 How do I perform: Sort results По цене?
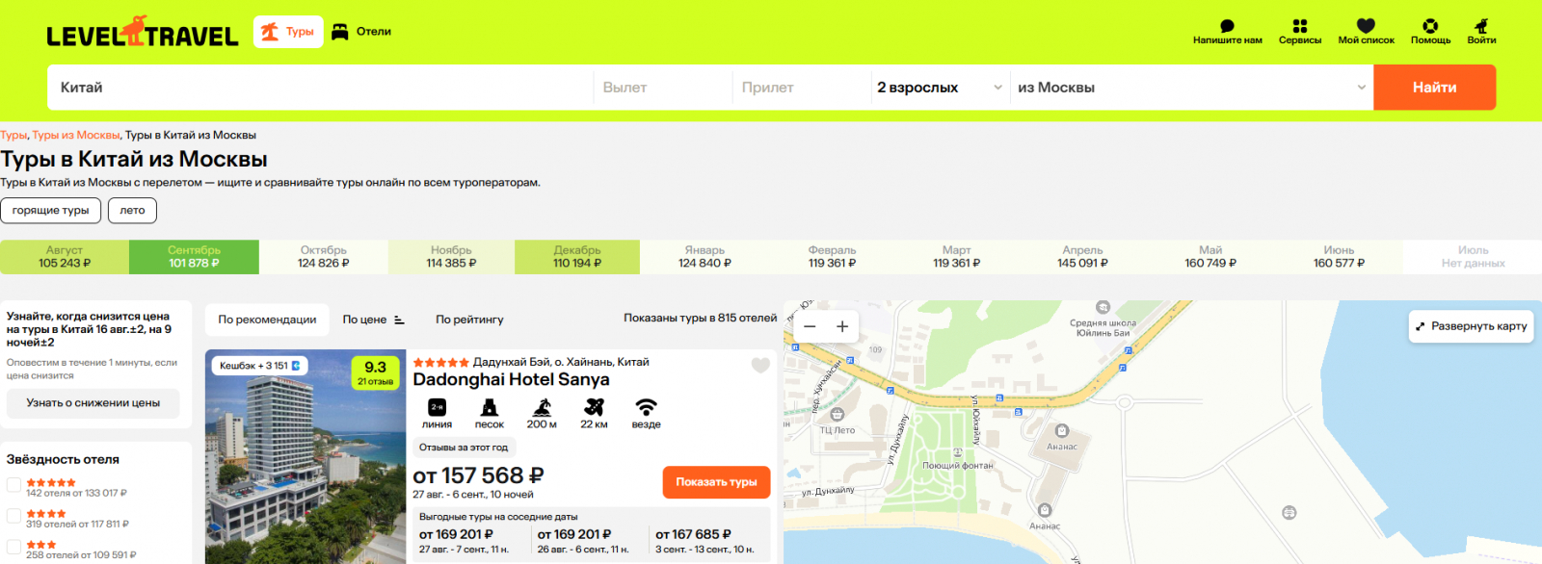364,320
